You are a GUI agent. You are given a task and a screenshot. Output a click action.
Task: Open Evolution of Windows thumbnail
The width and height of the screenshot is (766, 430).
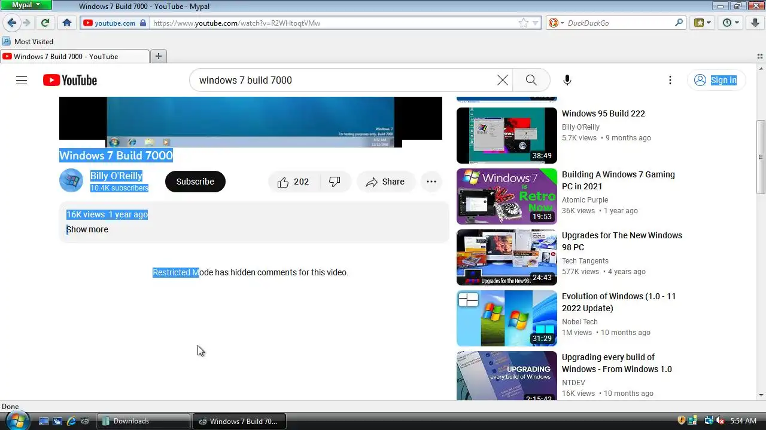507,318
